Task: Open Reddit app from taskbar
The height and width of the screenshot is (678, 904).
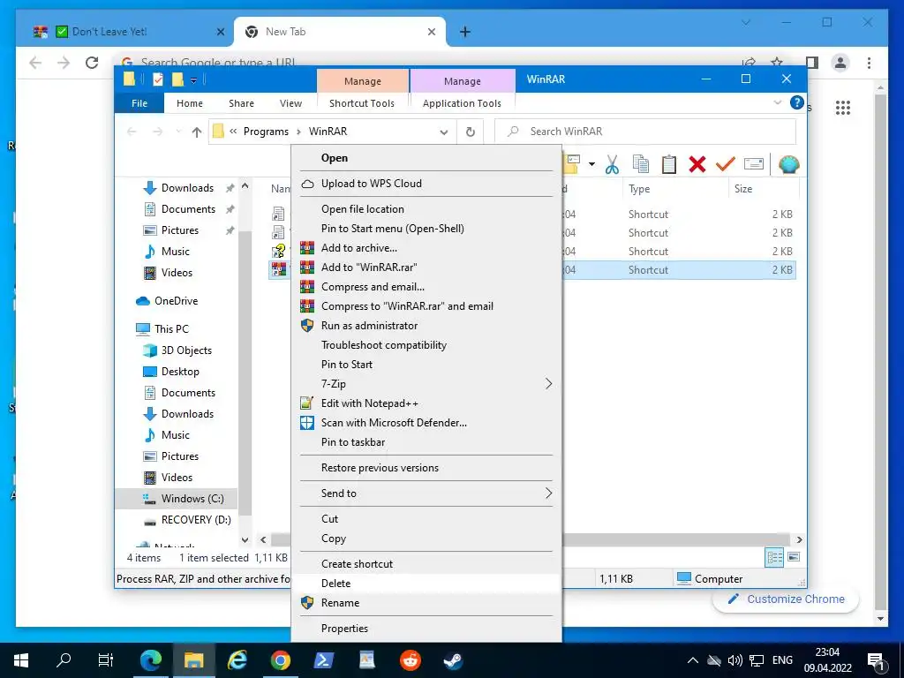Action: pyautogui.click(x=410, y=660)
